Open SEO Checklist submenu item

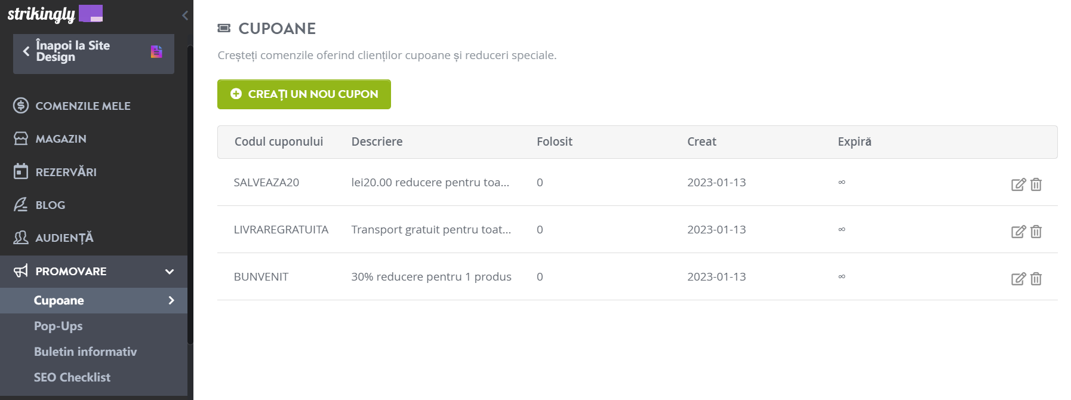click(72, 377)
